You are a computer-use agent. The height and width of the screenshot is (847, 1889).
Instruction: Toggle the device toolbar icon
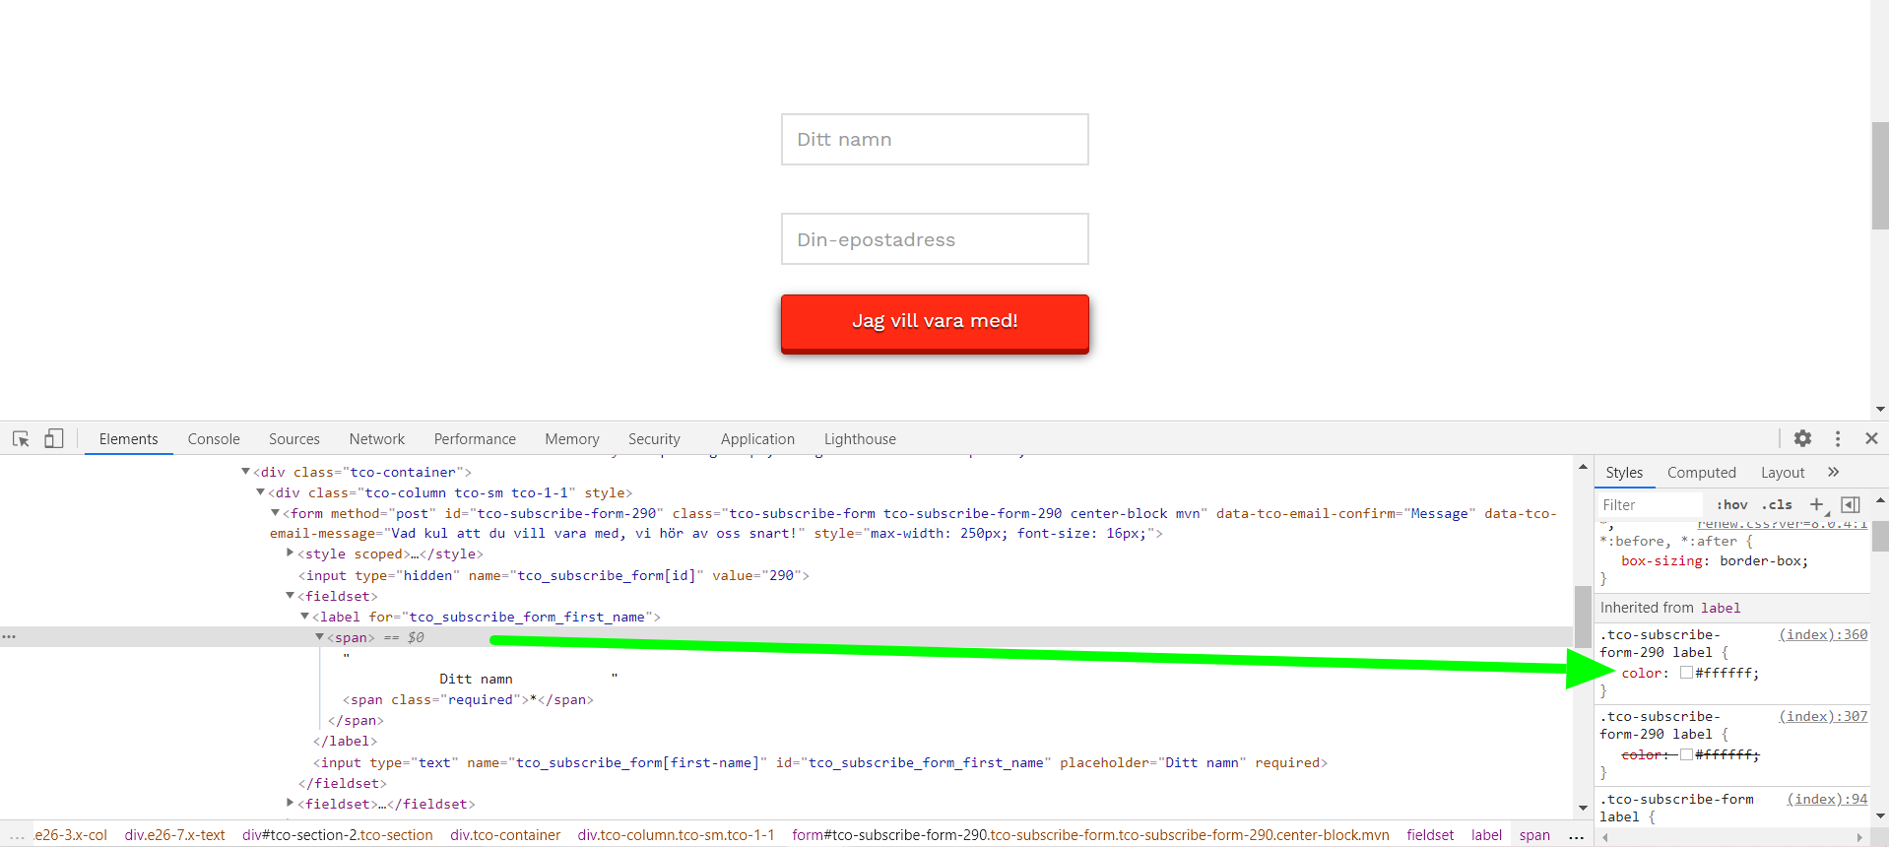pos(54,439)
